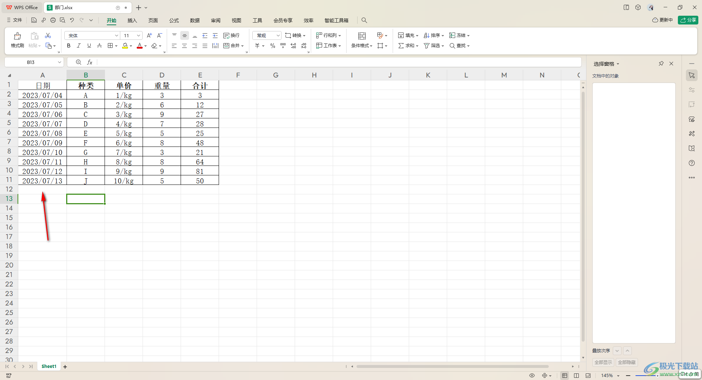Toggle the eye protection icon in status bar
Viewport: 702px width, 380px height.
tap(532, 376)
